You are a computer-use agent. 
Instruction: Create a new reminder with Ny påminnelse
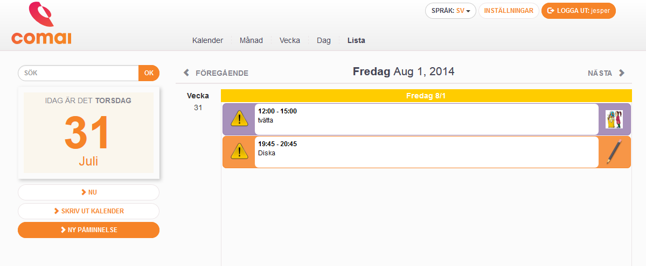coord(88,230)
